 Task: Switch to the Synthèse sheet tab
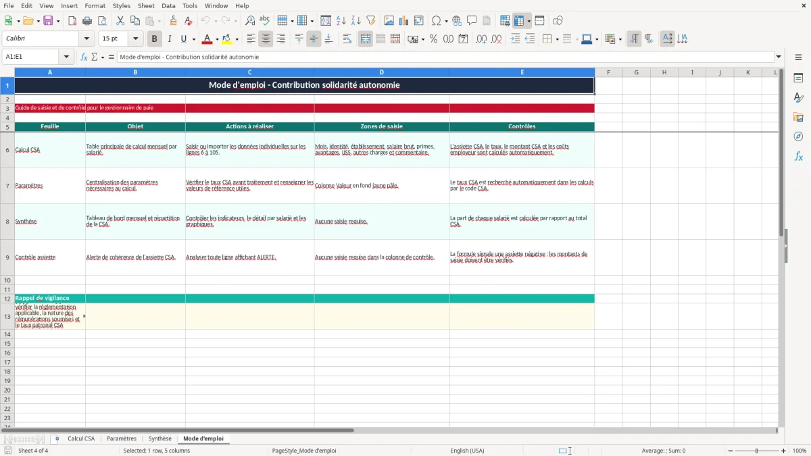160,438
